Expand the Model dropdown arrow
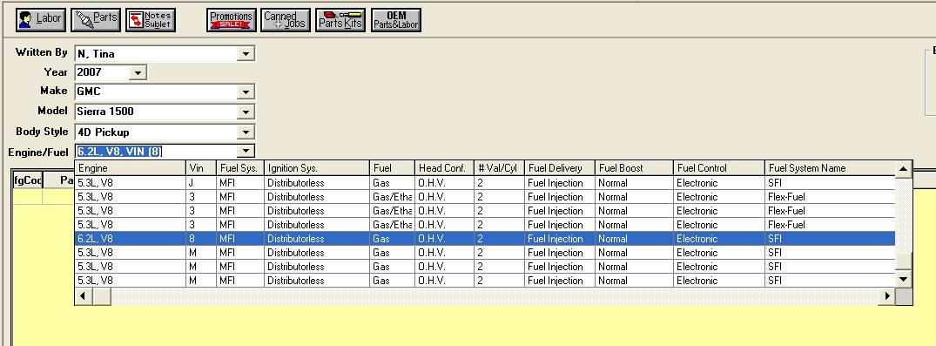 pos(246,112)
